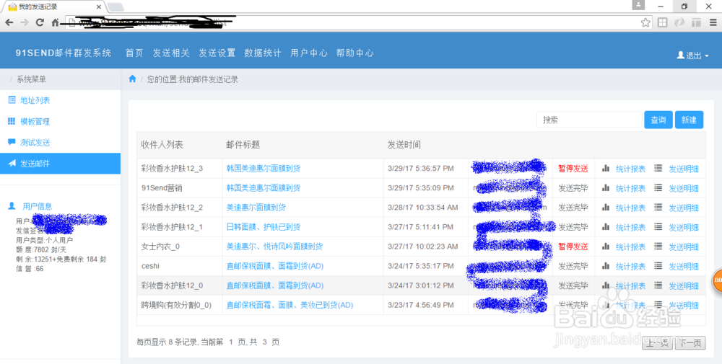Open Chrome user profile button
This screenshot has width=722, height=364.
(x=638, y=5)
